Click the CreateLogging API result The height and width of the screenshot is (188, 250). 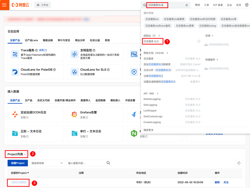coord(152,122)
